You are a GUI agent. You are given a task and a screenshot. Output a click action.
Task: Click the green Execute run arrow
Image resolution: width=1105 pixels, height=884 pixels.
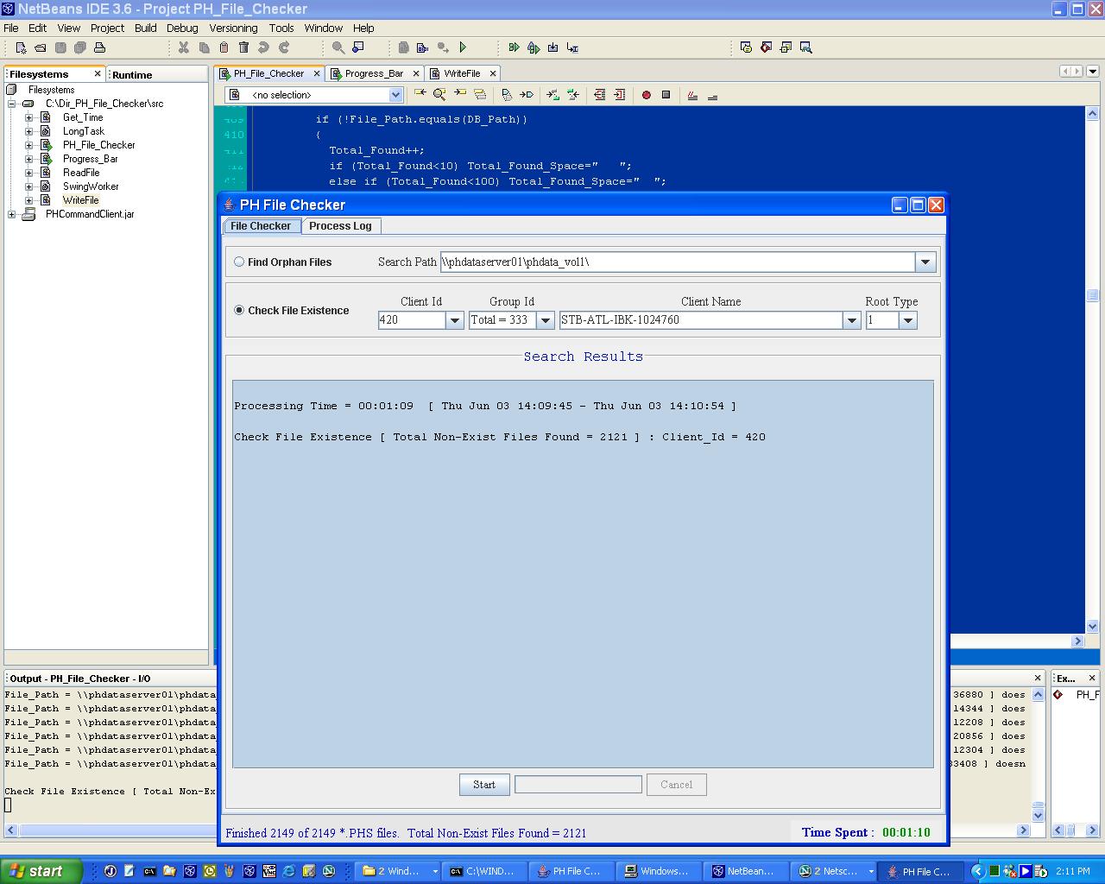463,47
